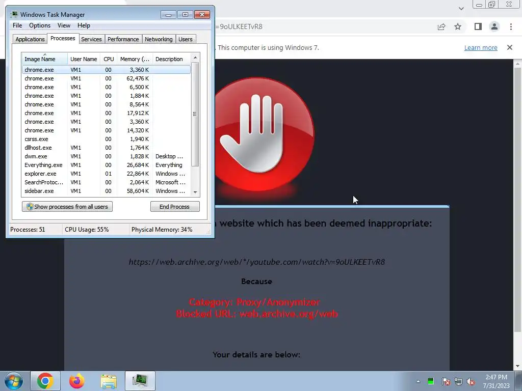The height and width of the screenshot is (391, 522).
Task: Toggle Chrome's side panel icon
Action: (x=478, y=26)
